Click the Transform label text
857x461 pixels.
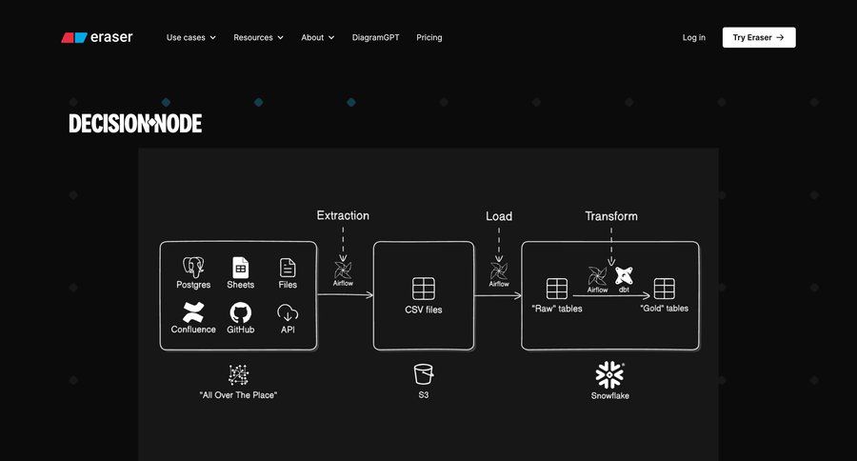pos(611,216)
